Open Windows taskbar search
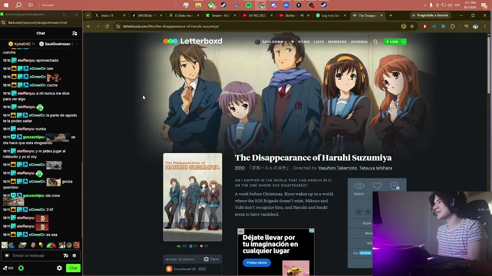Viewport: 492px width, 276px height. [x=18, y=5]
